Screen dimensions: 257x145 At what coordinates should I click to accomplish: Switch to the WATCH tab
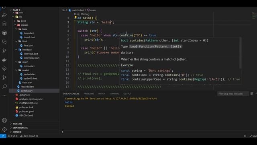click(x=102, y=93)
